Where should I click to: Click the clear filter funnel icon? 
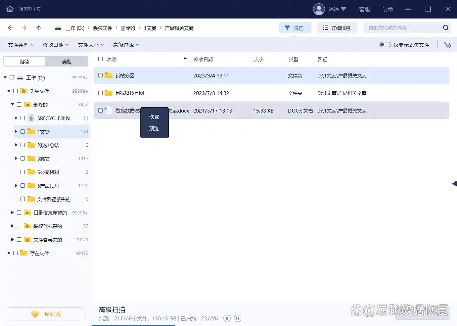click(447, 45)
